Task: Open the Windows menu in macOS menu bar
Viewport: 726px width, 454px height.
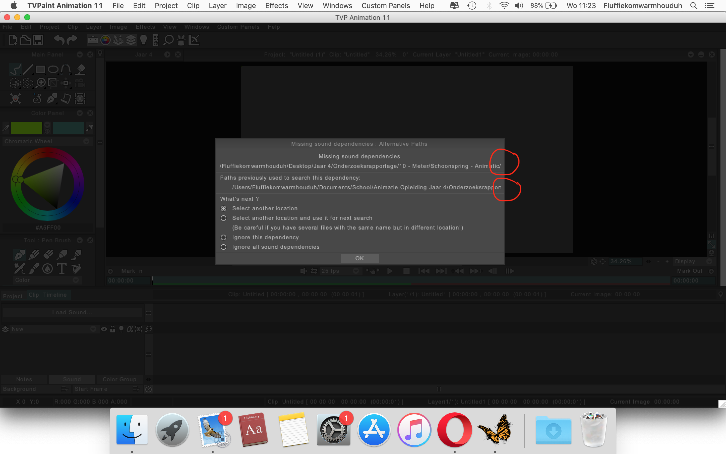Action: (337, 5)
